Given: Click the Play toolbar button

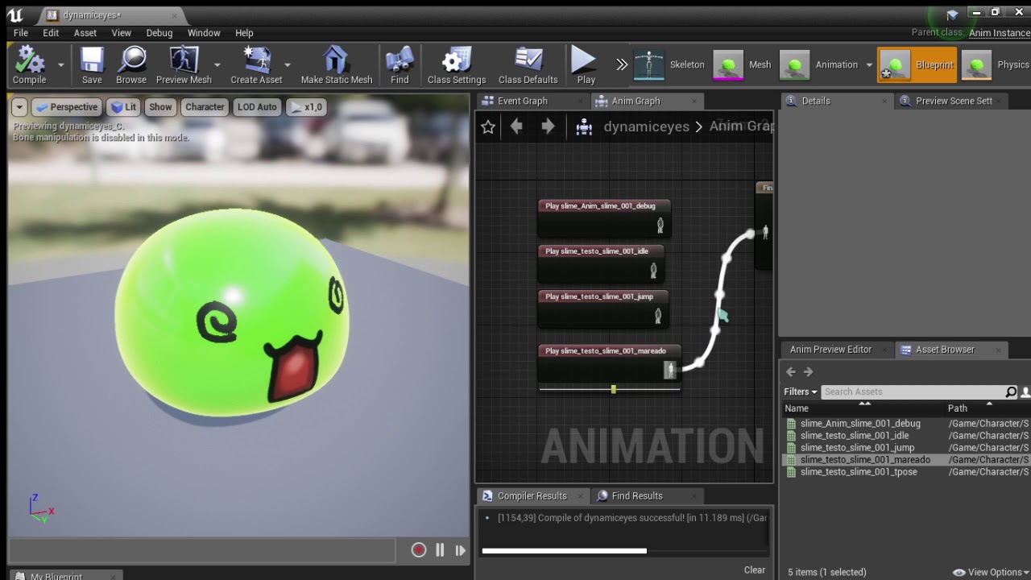Looking at the screenshot, I should (x=586, y=64).
